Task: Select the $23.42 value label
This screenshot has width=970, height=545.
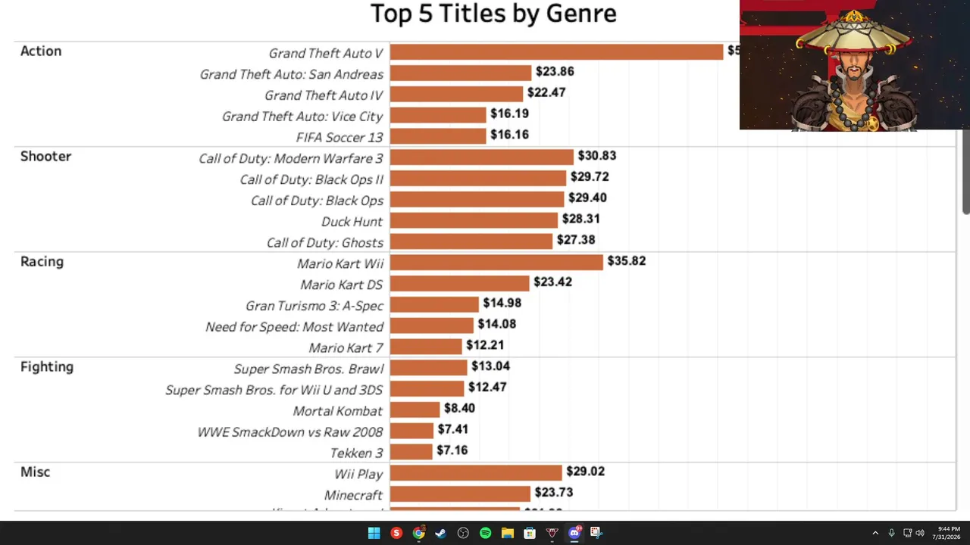Action: click(x=552, y=282)
